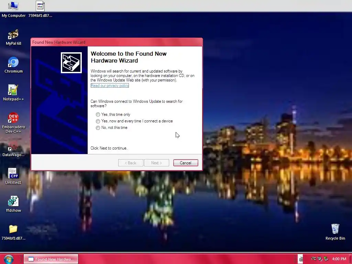Screen dimensions: 352x264
Task: Cancel the Found New Hardware Wizard
Action: coord(186,163)
